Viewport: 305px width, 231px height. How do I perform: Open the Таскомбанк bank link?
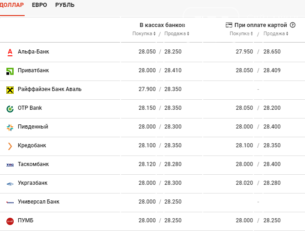click(33, 165)
